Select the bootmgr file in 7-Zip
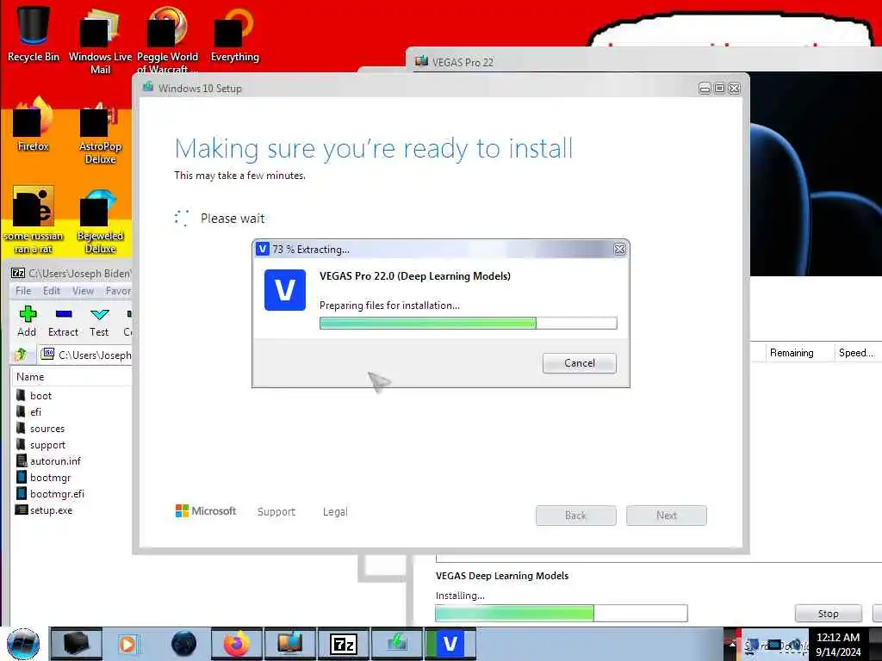This screenshot has width=882, height=661. pos(44,477)
